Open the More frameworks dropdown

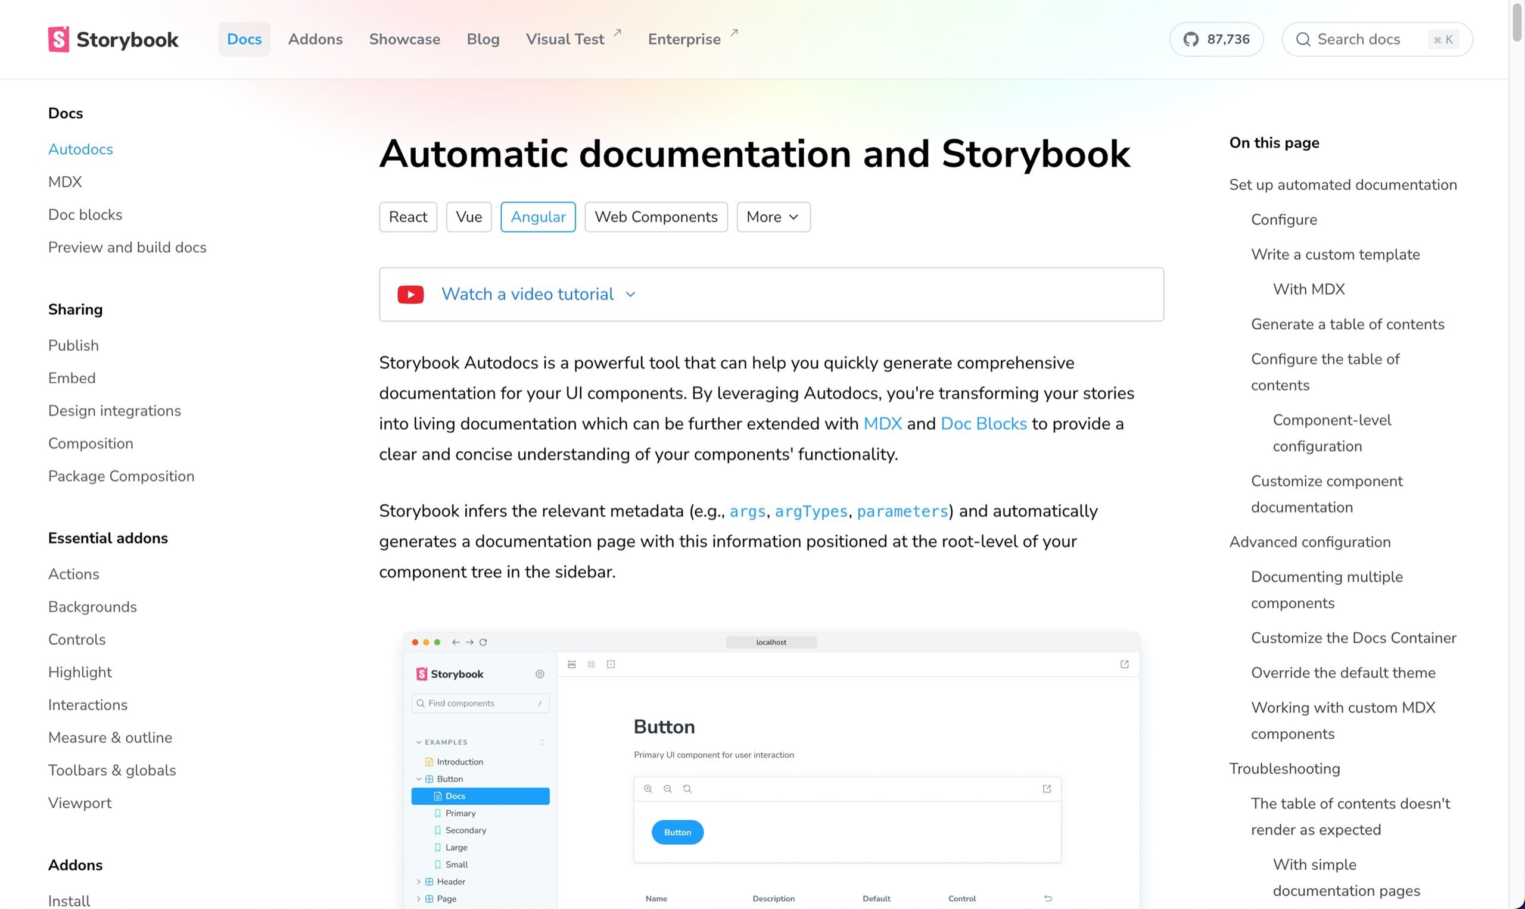click(x=773, y=217)
